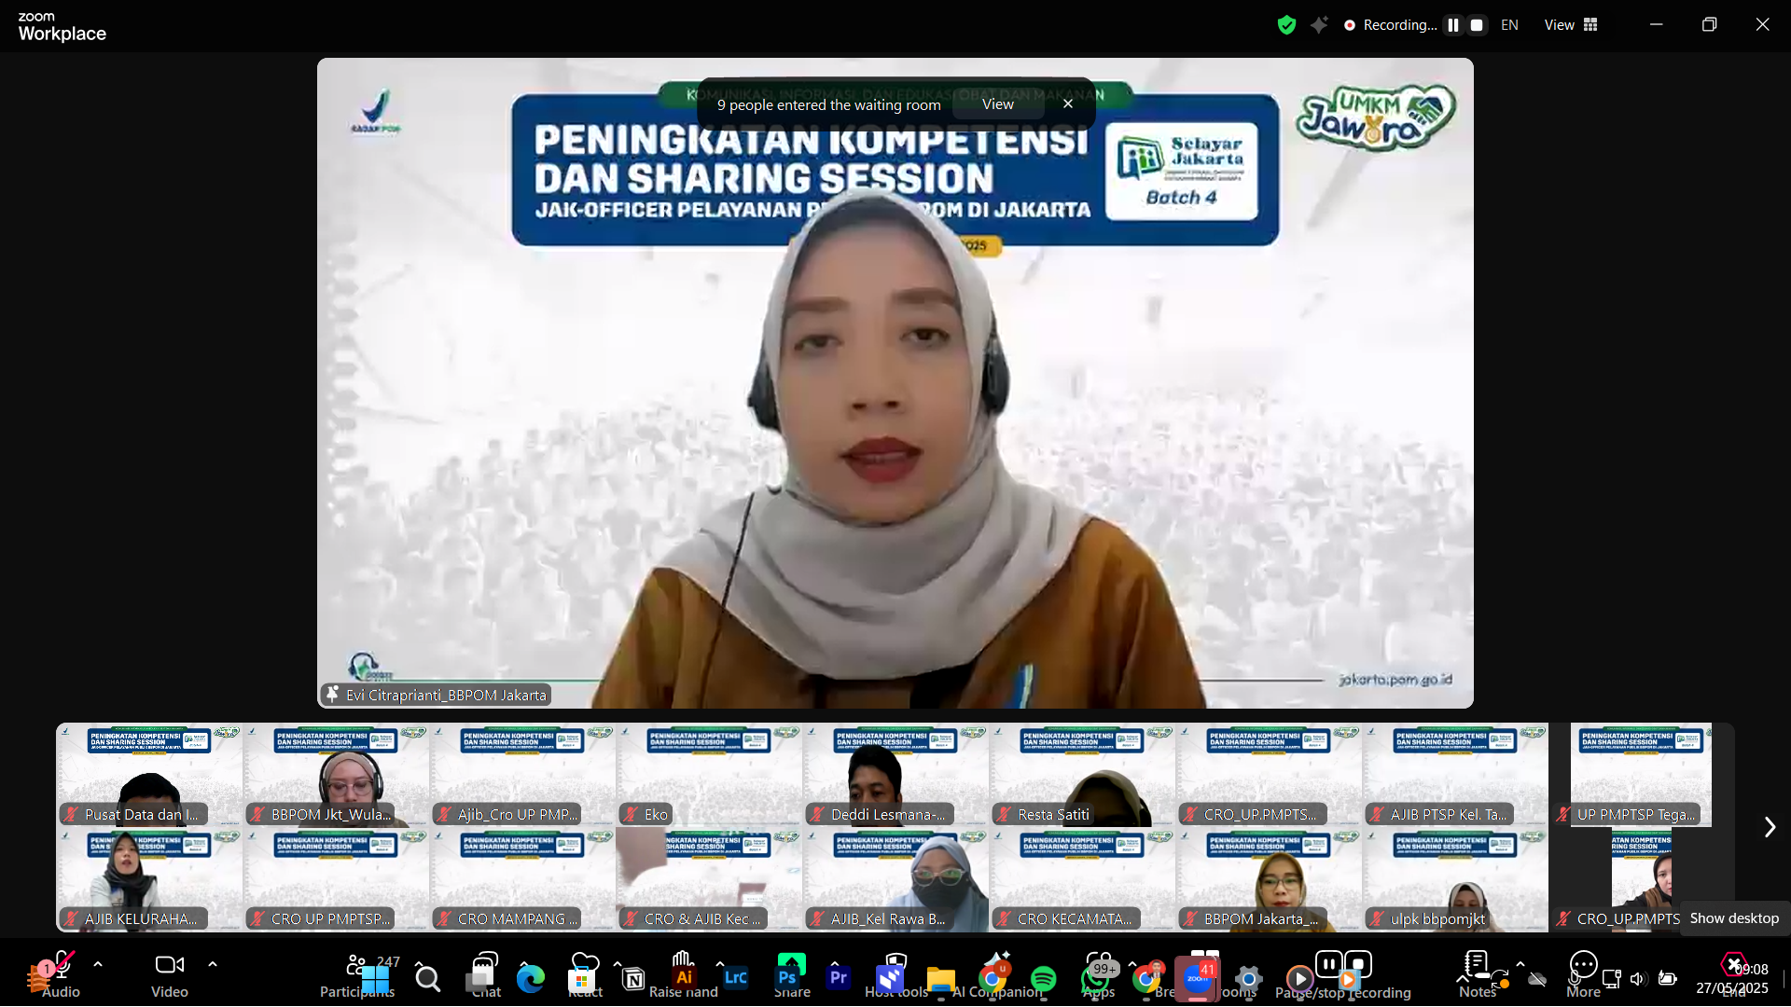Open Photoshop from the taskbar

[x=786, y=979]
